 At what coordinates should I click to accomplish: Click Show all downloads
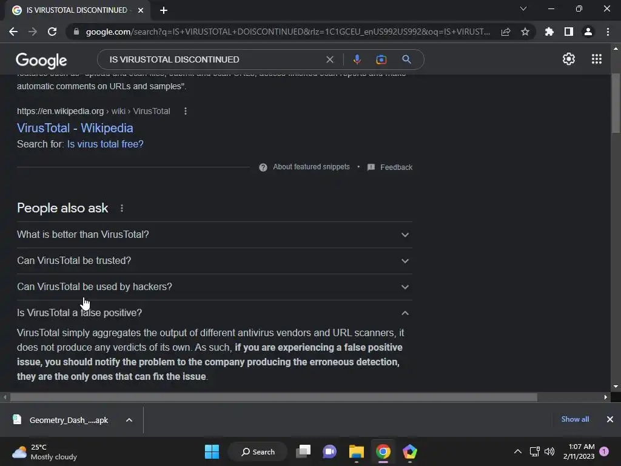(x=575, y=419)
